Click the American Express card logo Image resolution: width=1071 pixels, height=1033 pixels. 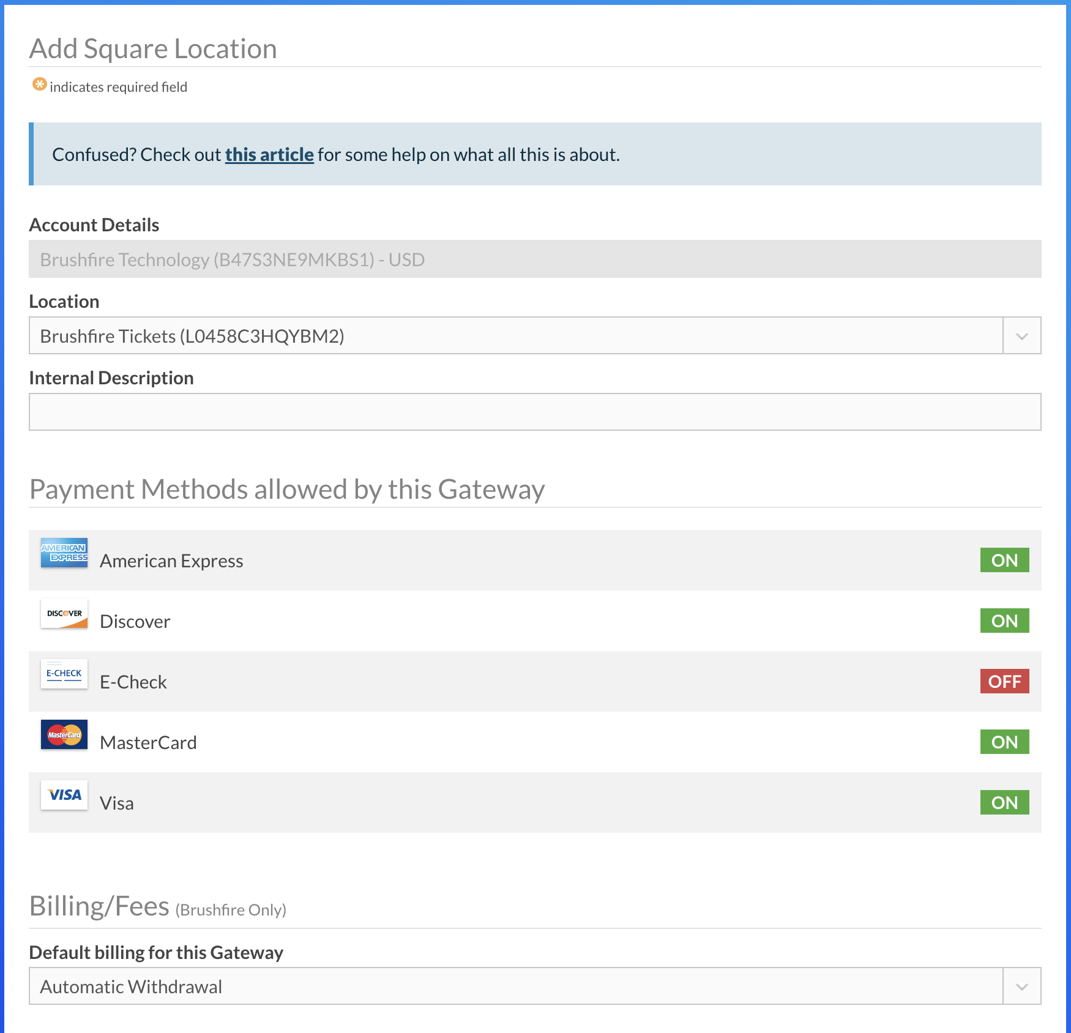[64, 553]
